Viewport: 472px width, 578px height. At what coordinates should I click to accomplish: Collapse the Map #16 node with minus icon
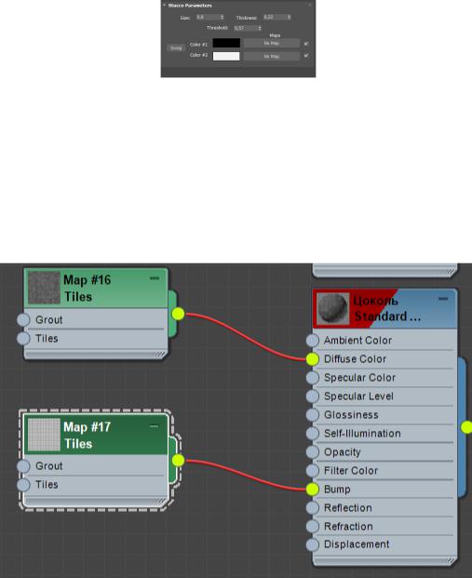[155, 278]
